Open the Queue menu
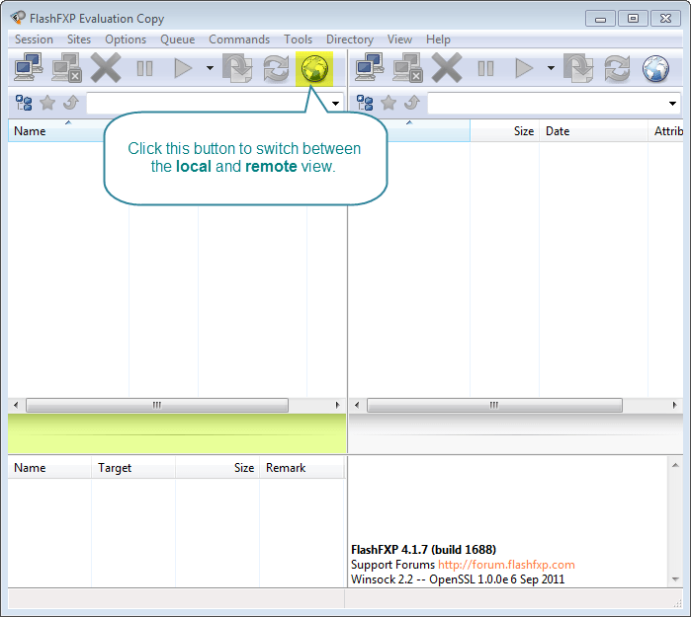The height and width of the screenshot is (617, 691). 178,39
